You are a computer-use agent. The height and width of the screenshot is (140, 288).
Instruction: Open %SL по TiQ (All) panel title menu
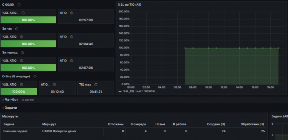pos(129,5)
